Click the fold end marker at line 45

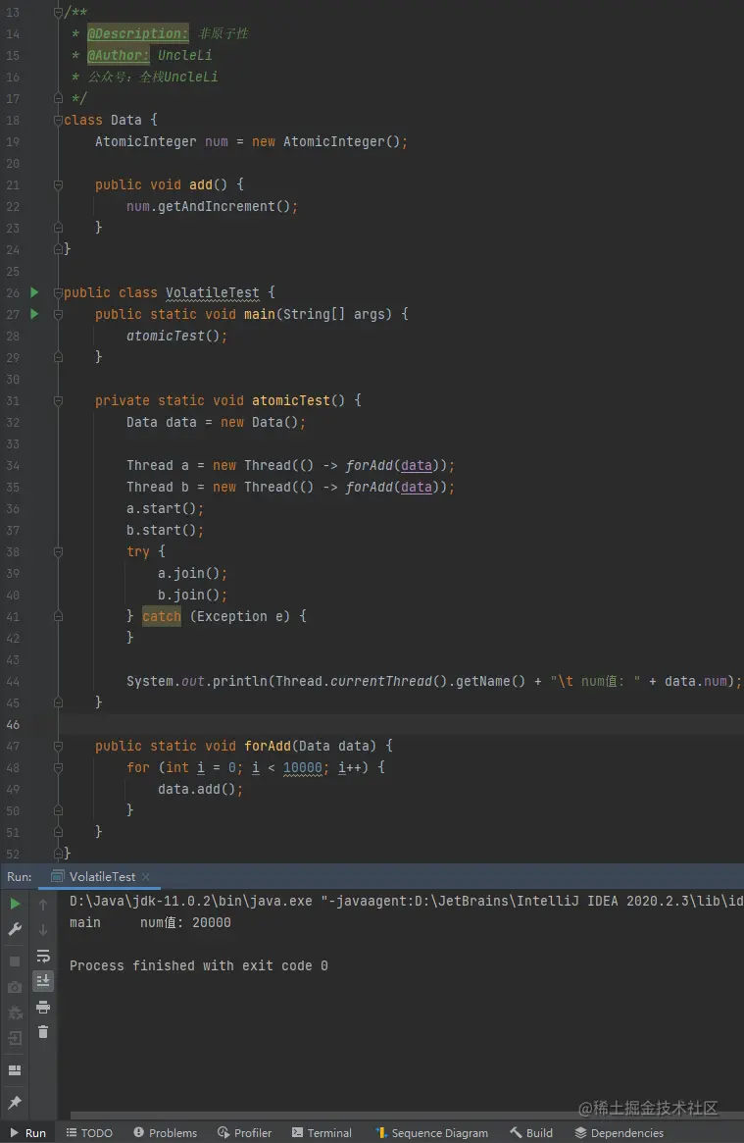point(58,702)
